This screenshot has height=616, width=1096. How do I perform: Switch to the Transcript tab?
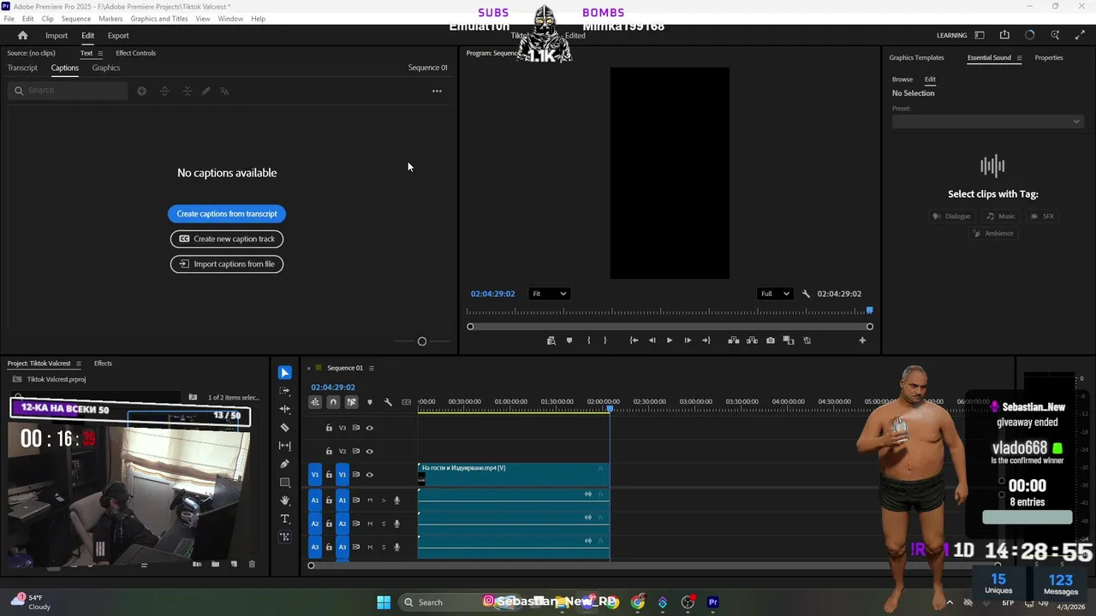22,68
